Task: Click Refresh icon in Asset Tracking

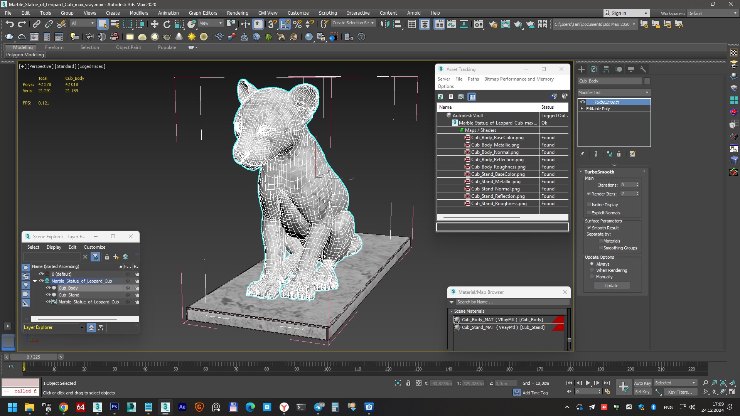Action: pyautogui.click(x=440, y=97)
